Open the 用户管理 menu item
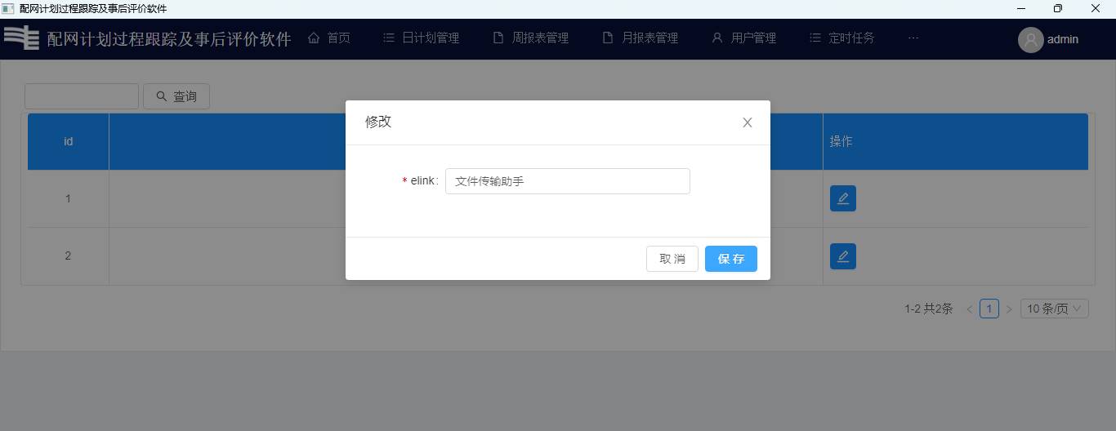This screenshot has width=1116, height=431. pos(744,38)
